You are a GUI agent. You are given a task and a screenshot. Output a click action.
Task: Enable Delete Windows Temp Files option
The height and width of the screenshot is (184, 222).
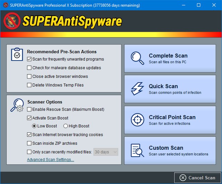point(29,85)
